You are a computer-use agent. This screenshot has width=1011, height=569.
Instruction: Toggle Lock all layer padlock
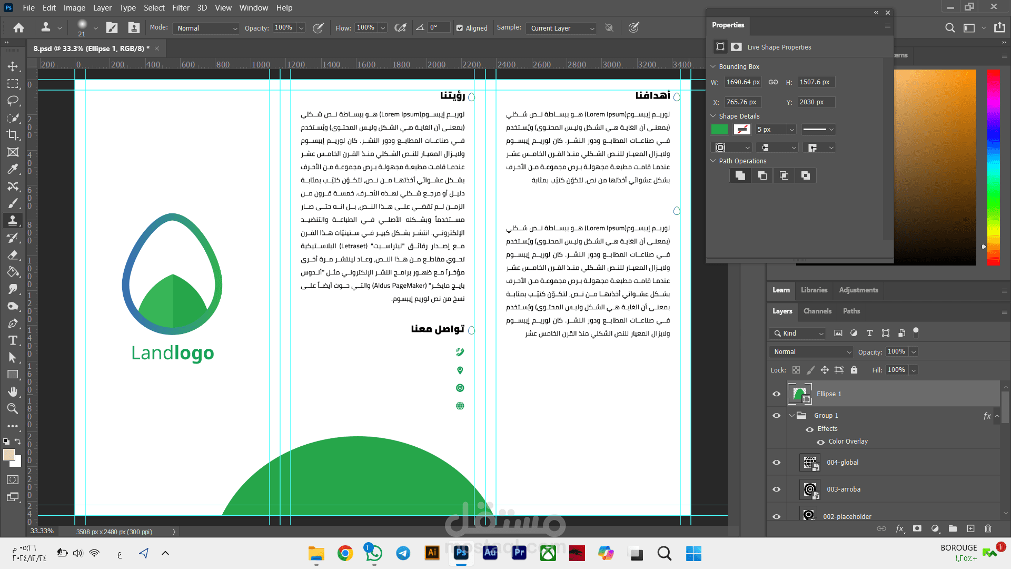click(x=854, y=370)
